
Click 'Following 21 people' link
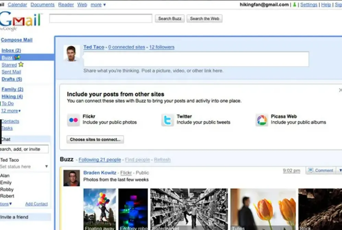(x=100, y=160)
